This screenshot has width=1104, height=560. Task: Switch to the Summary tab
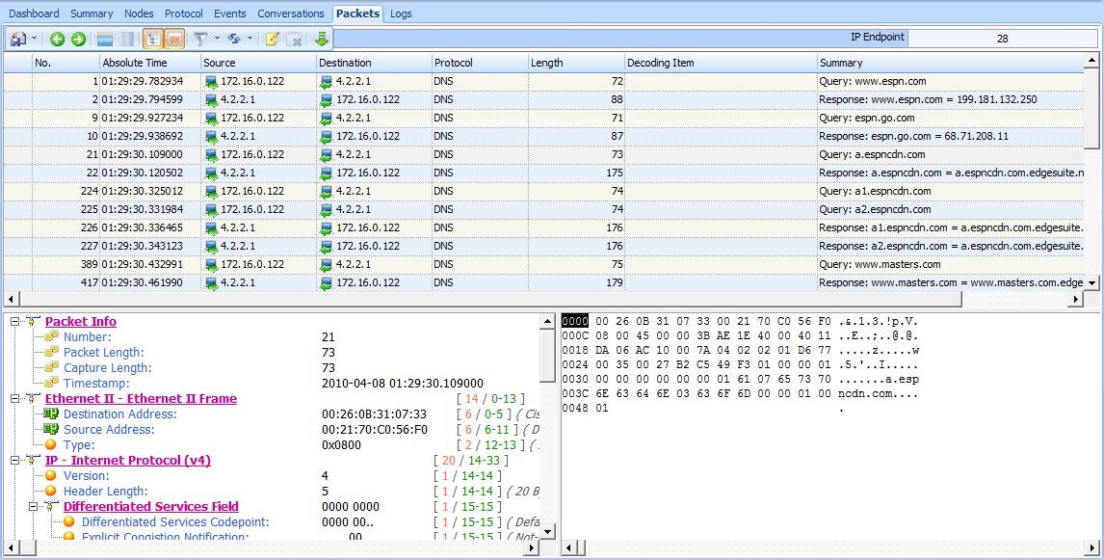pos(92,13)
